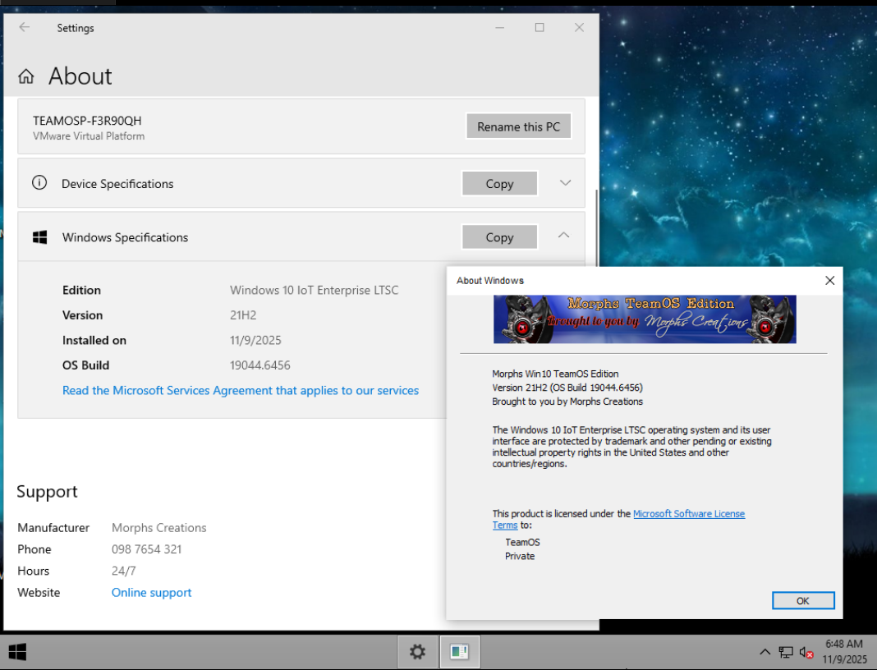877x670 pixels.
Task: Open the Microsoft Software License Terms link
Action: (x=688, y=514)
